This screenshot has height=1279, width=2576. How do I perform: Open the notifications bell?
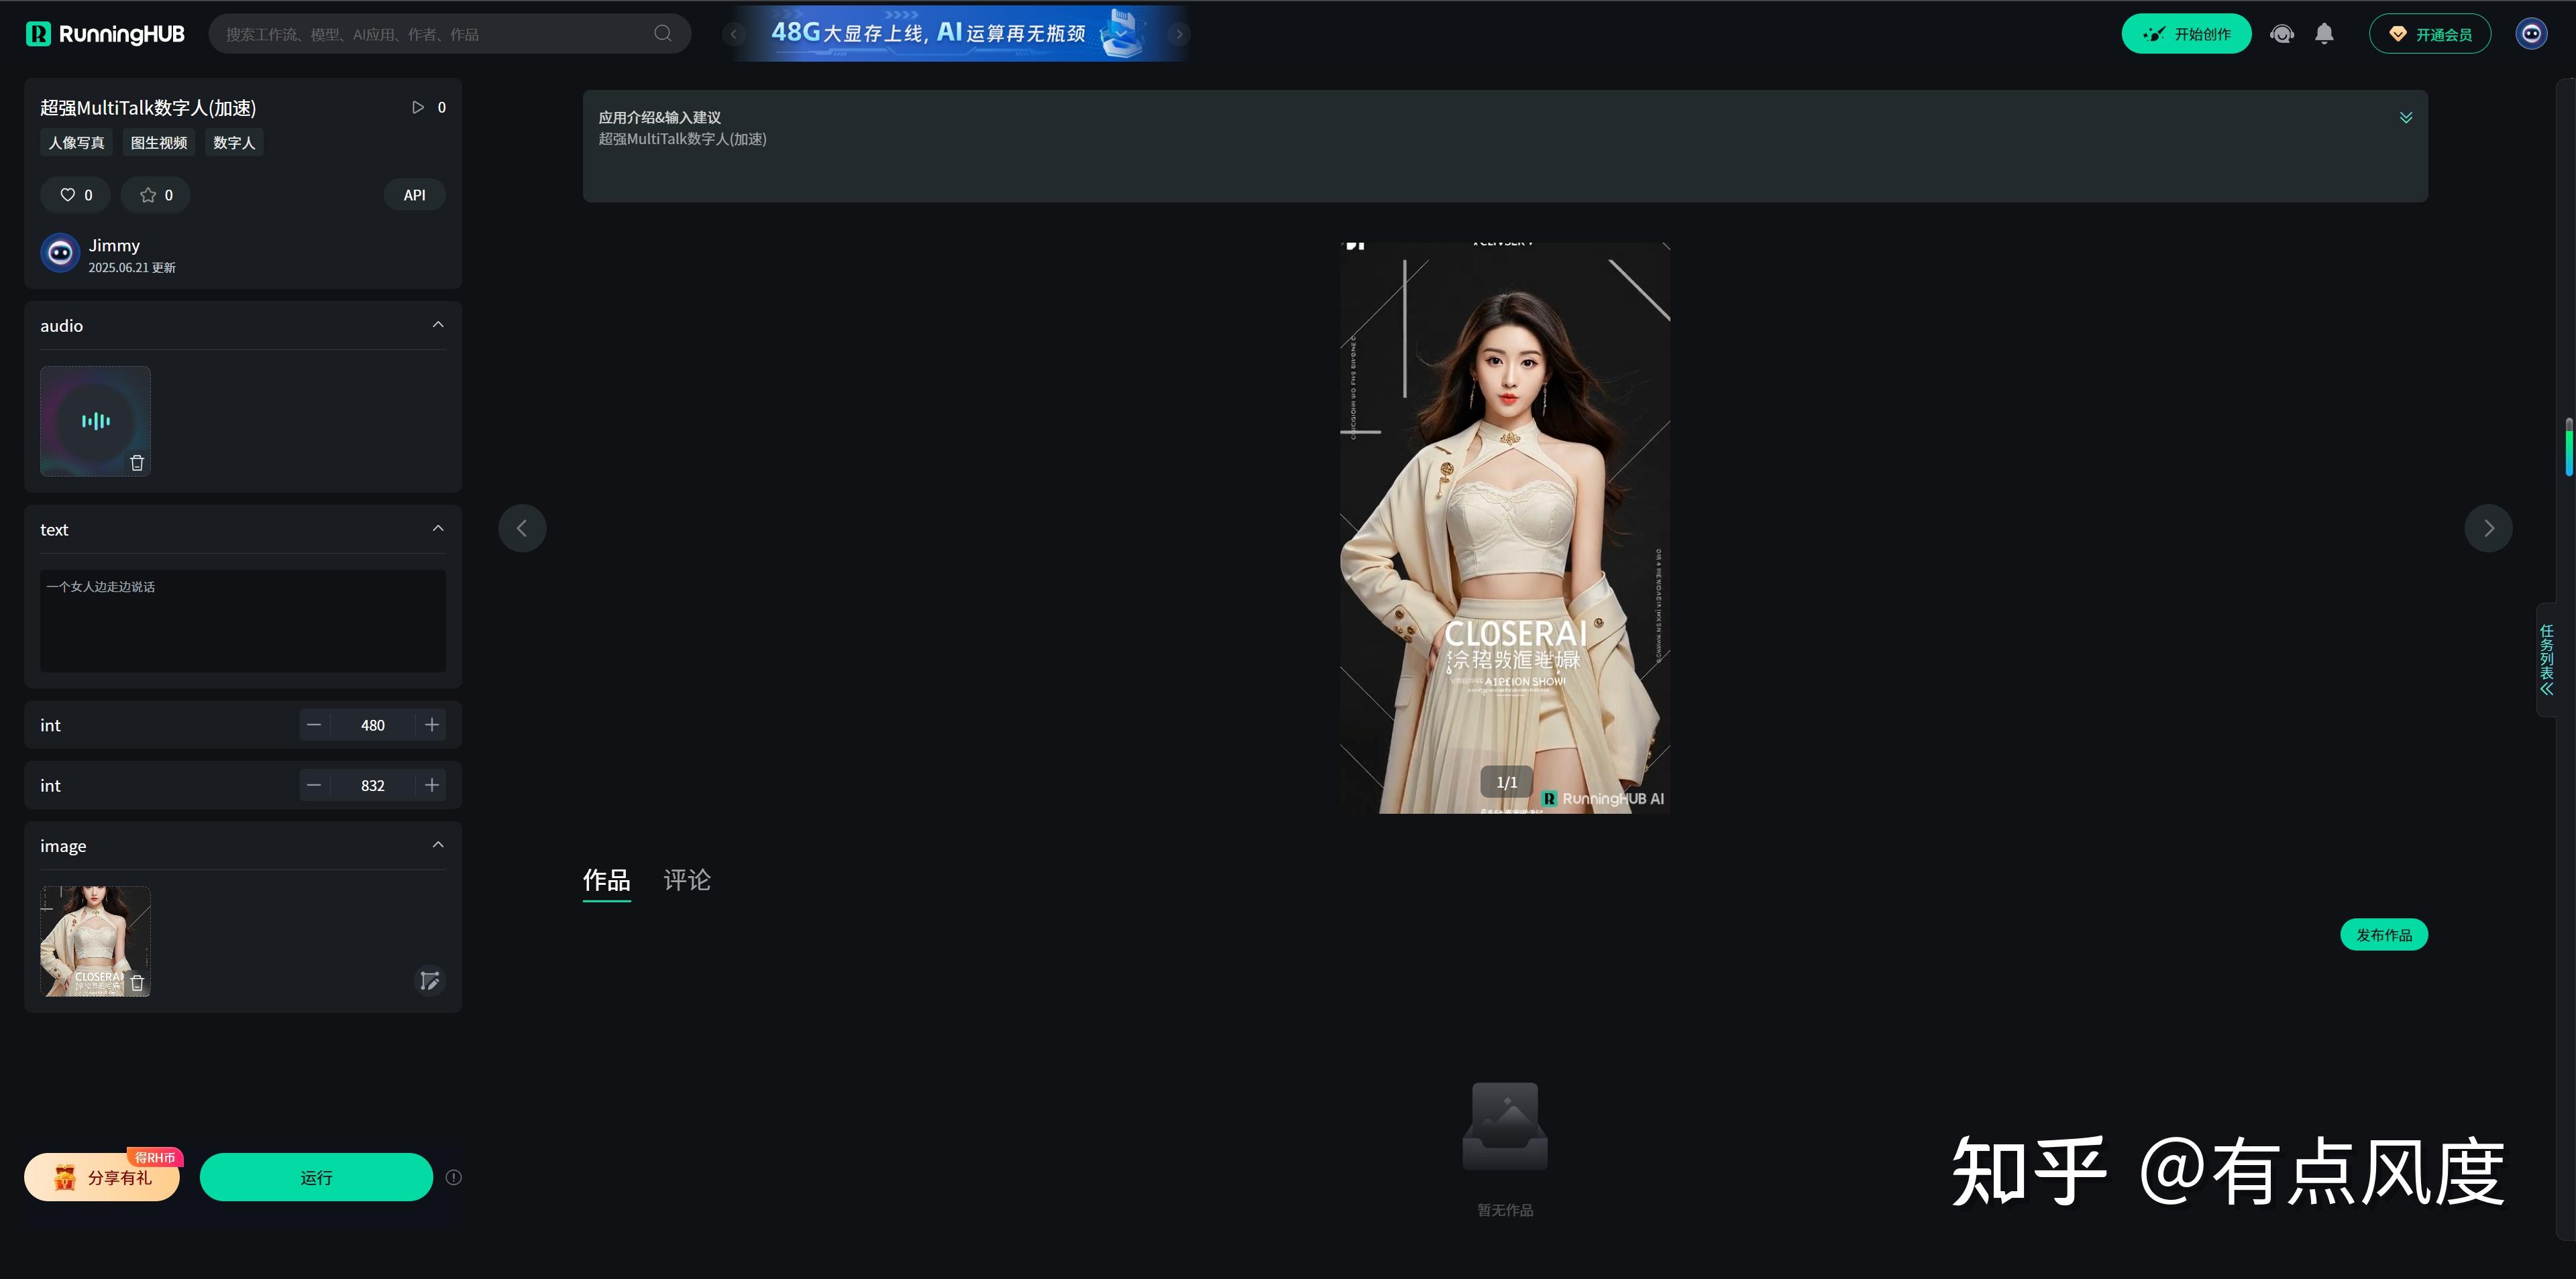(2324, 34)
